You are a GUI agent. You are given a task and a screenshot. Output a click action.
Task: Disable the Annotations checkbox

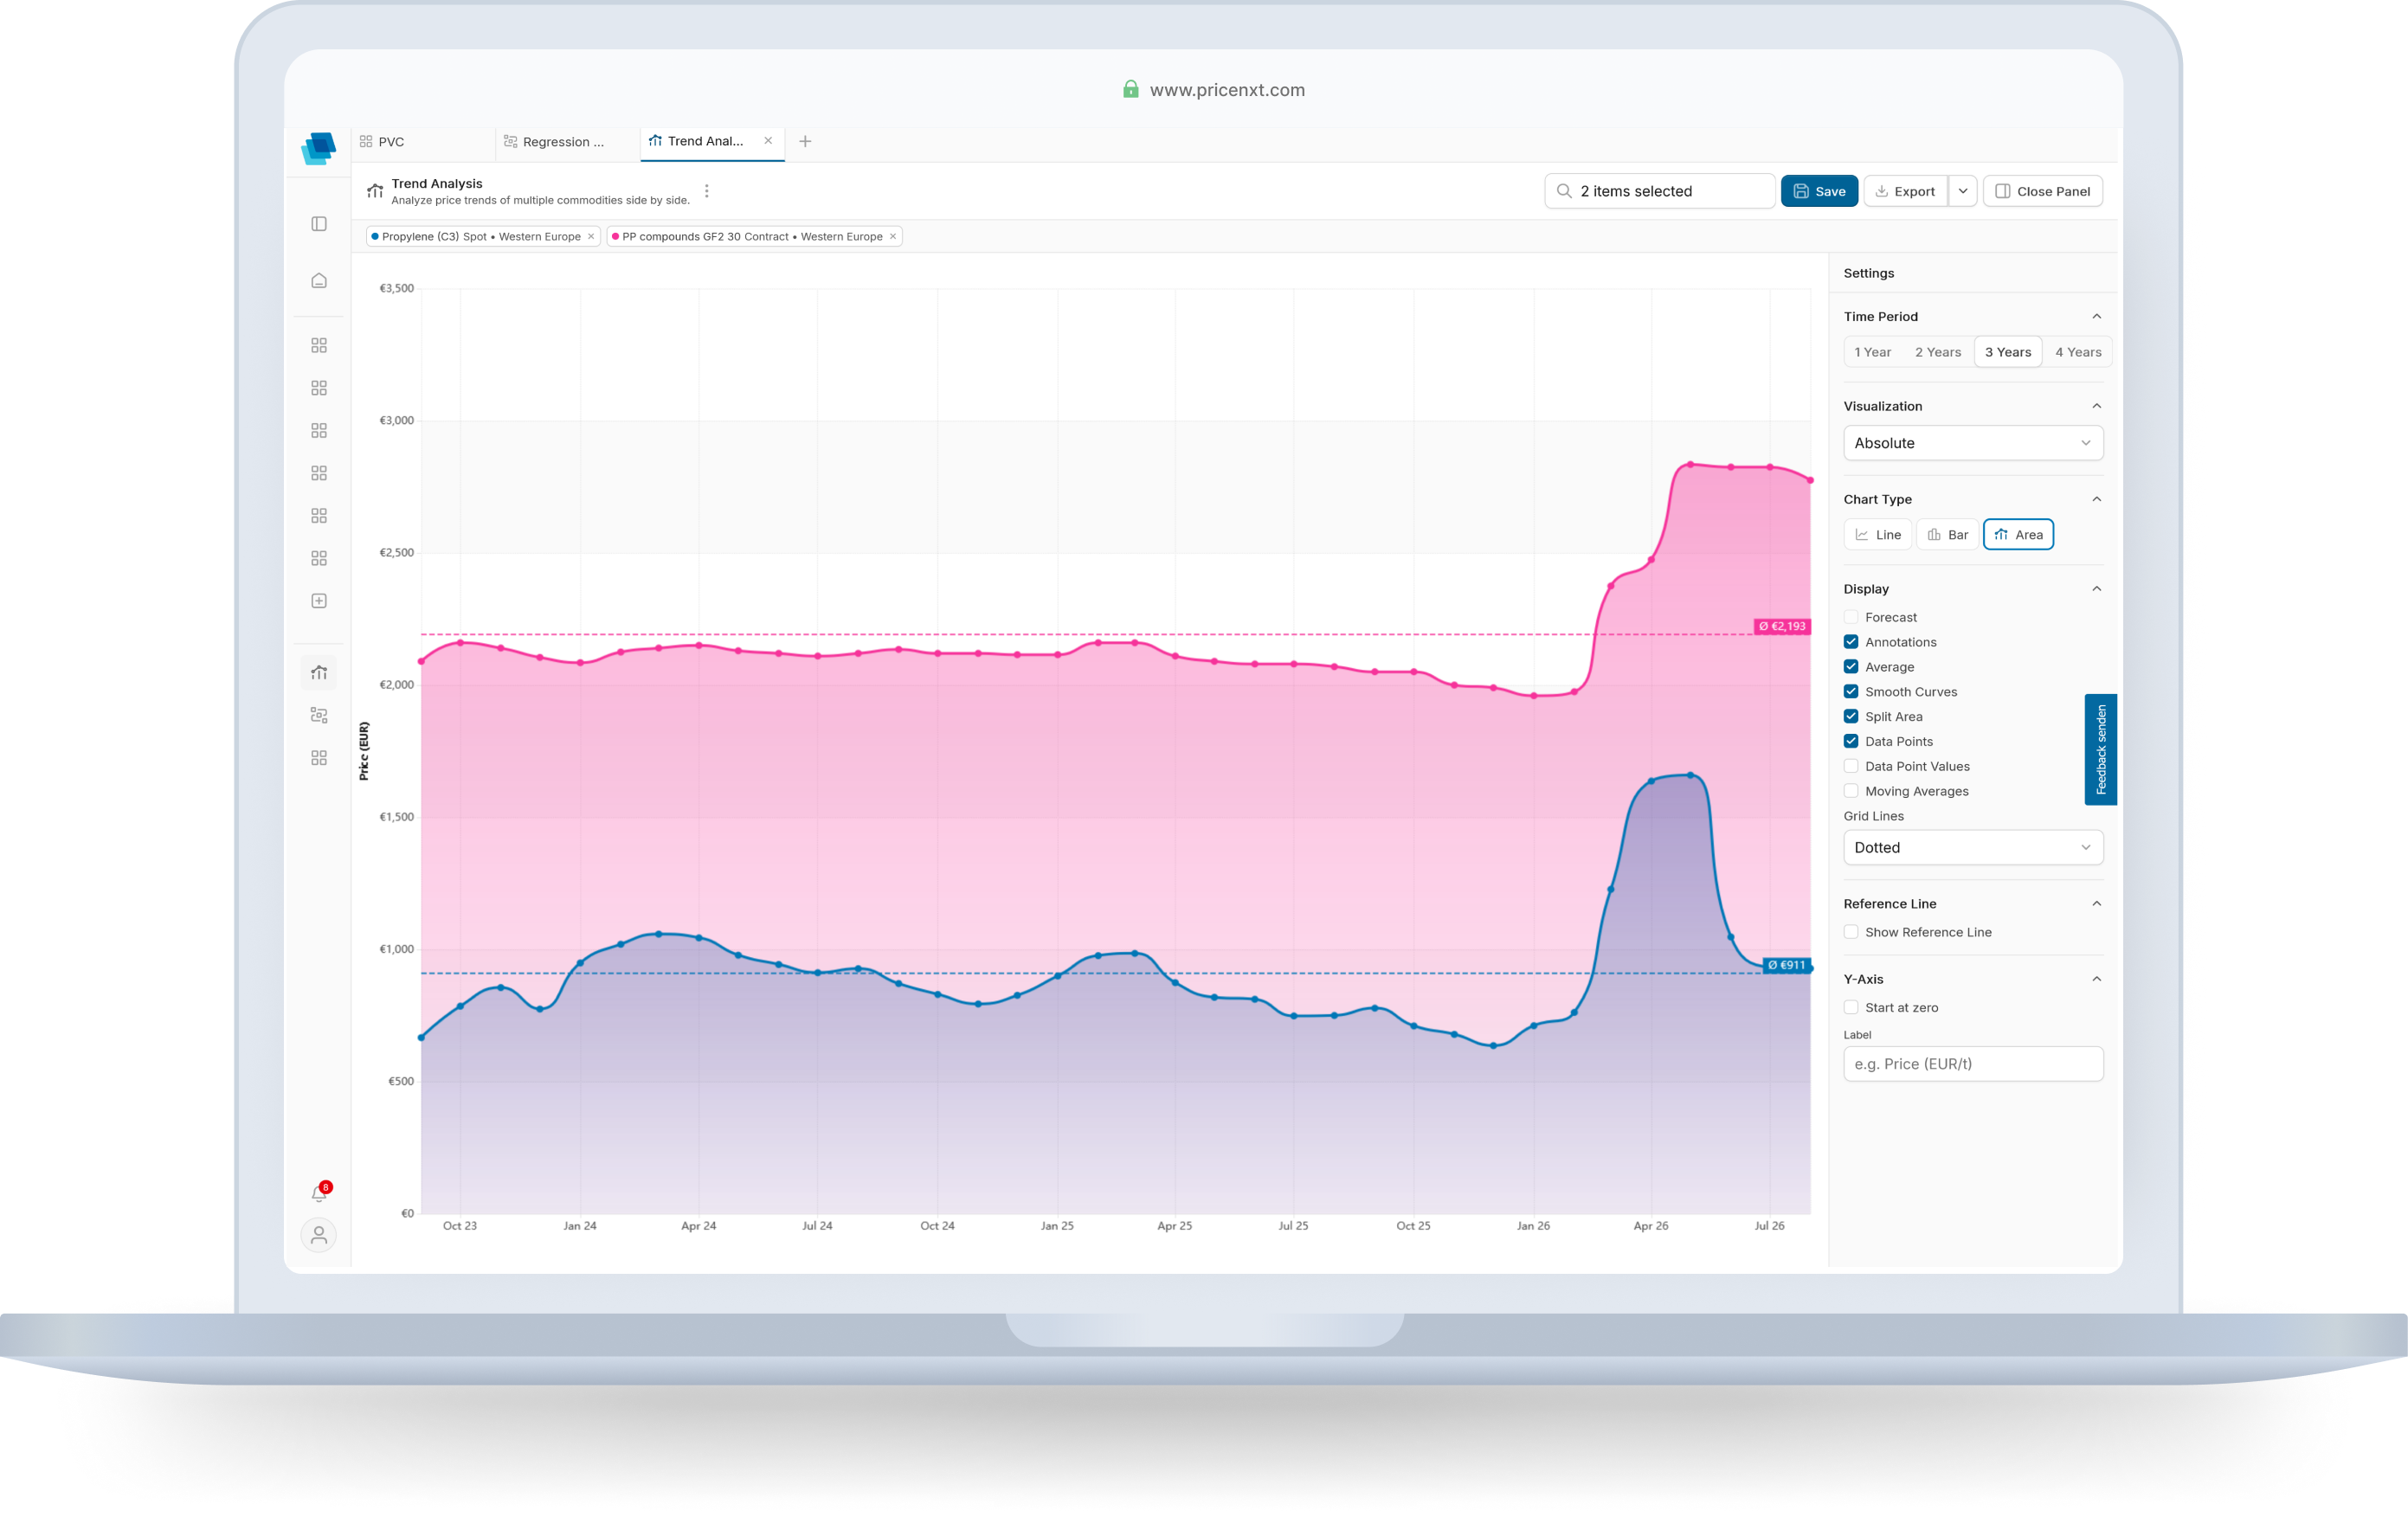(x=1851, y=642)
